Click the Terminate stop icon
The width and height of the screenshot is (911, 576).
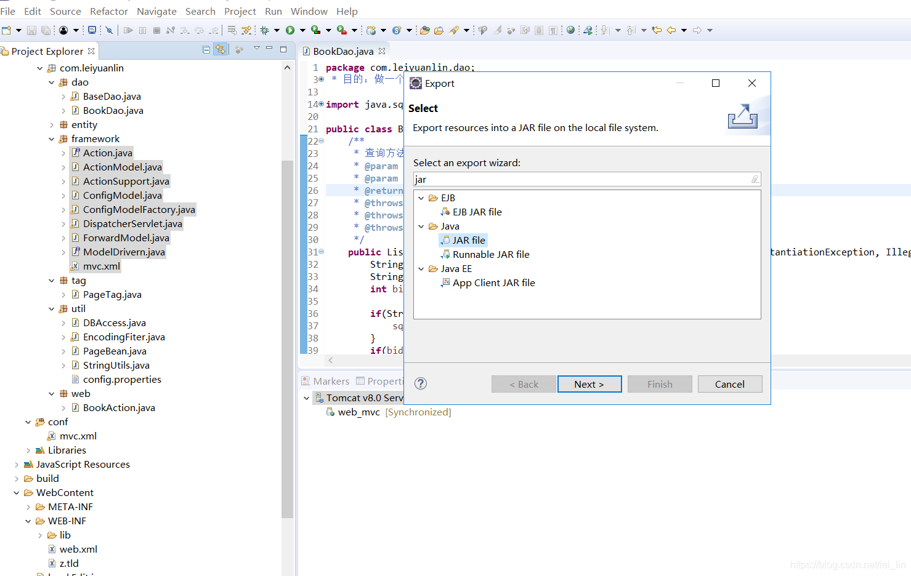coord(156,30)
